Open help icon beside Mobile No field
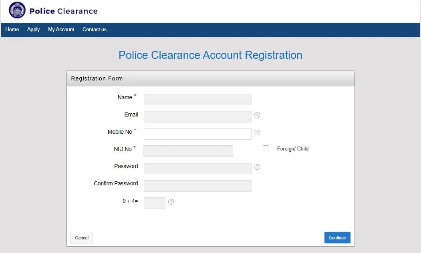This screenshot has width=421, height=253. click(257, 133)
